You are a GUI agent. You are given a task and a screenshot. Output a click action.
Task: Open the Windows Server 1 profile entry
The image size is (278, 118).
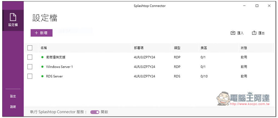(59, 67)
